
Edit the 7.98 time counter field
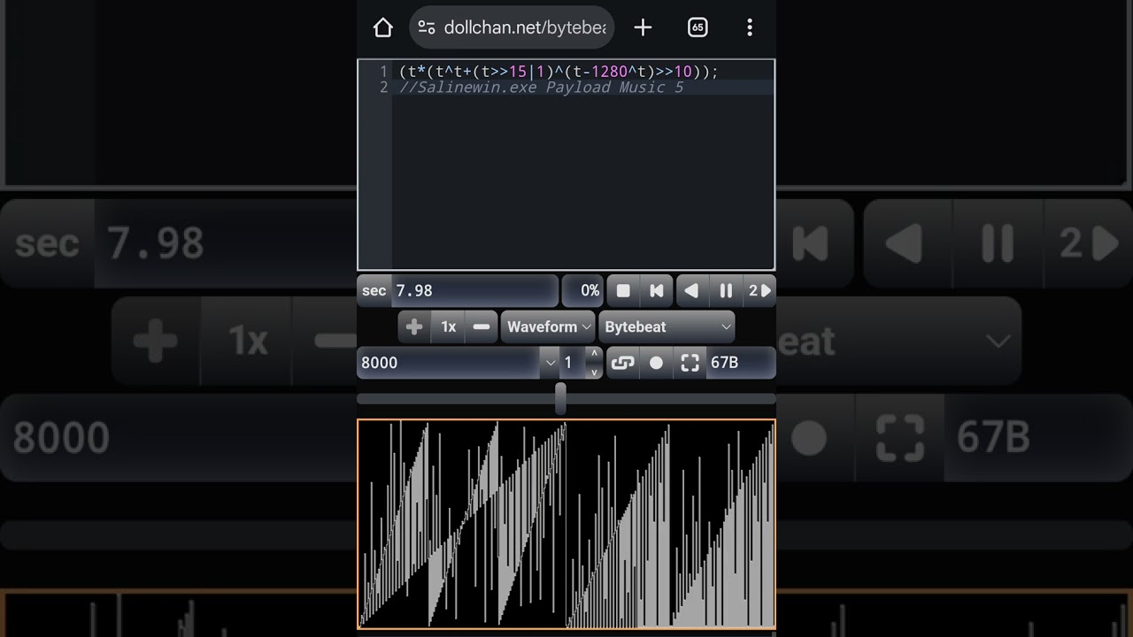[x=474, y=290]
